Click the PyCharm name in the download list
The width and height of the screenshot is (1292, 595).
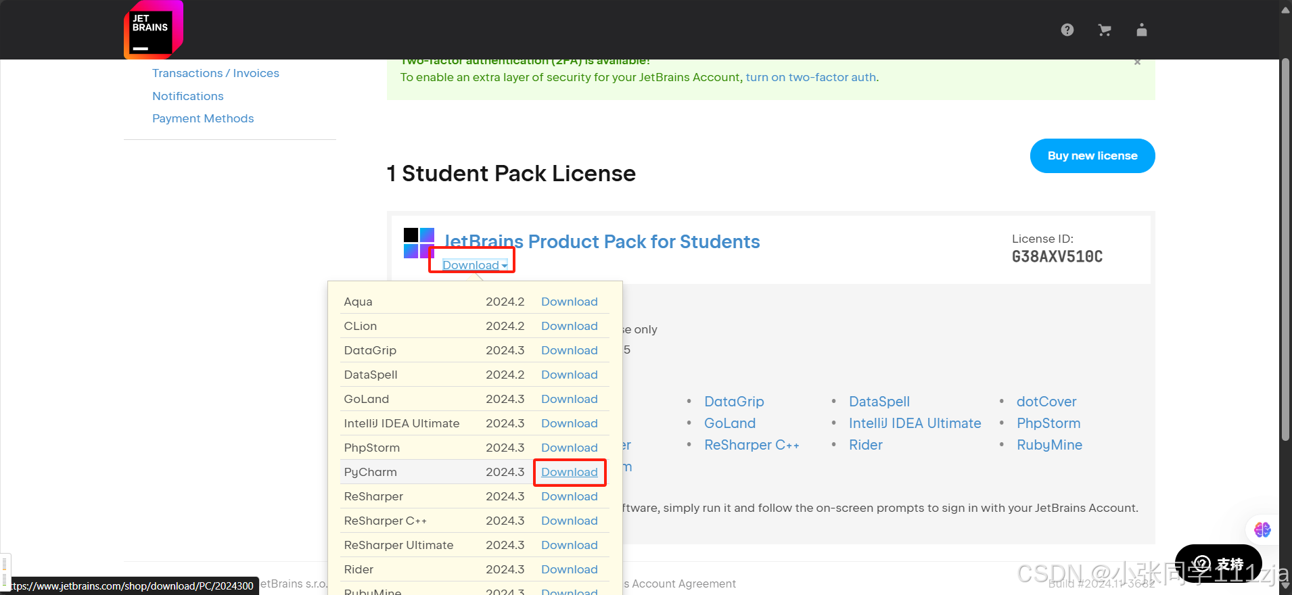click(x=370, y=472)
